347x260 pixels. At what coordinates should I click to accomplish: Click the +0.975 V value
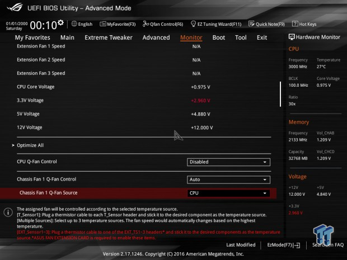(x=200, y=87)
